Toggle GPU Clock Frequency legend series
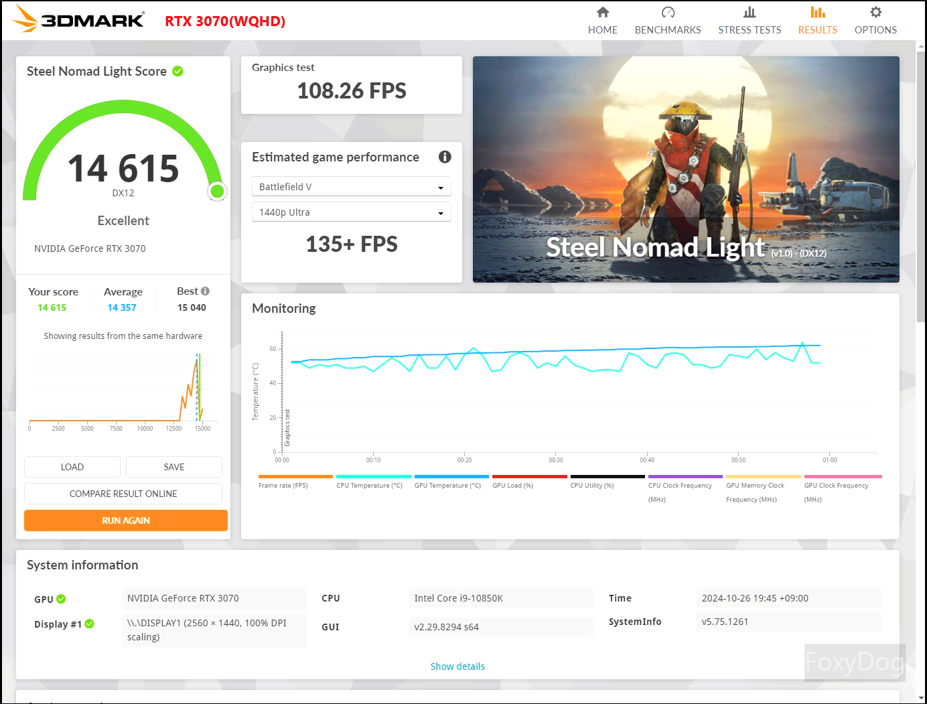927x704 pixels. (841, 489)
